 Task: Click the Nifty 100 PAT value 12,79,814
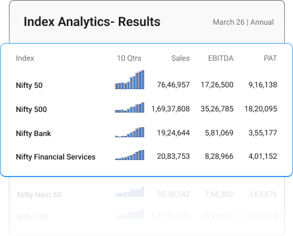261,216
